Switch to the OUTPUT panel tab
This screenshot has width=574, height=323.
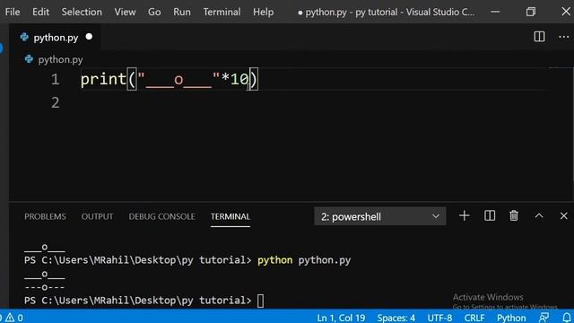pyautogui.click(x=98, y=216)
